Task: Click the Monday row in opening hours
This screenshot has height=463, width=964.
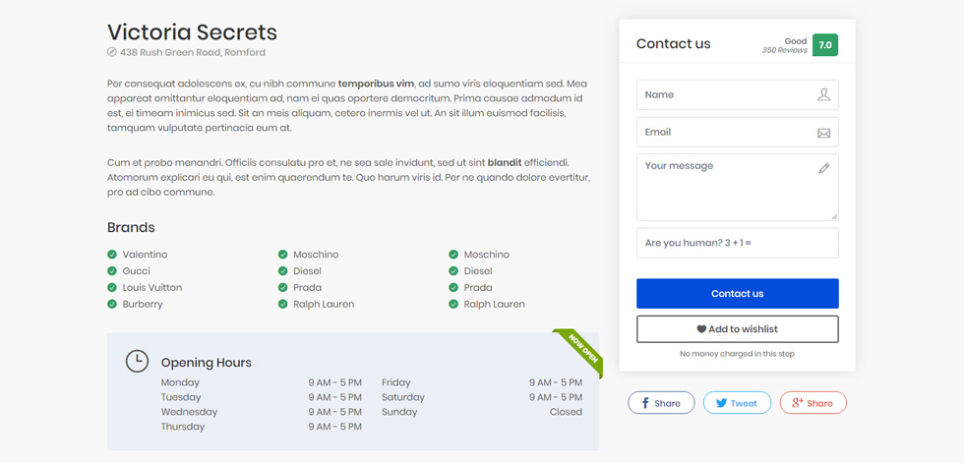Action: [262, 382]
